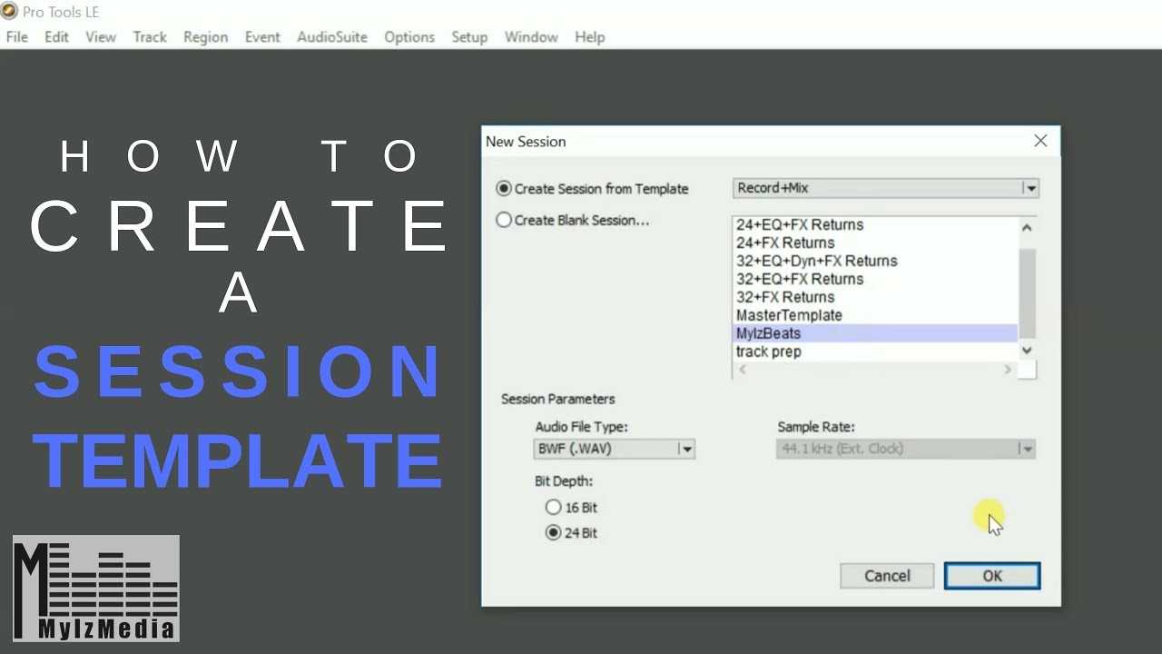Image resolution: width=1162 pixels, height=654 pixels.
Task: Open the Help menu
Action: click(589, 37)
